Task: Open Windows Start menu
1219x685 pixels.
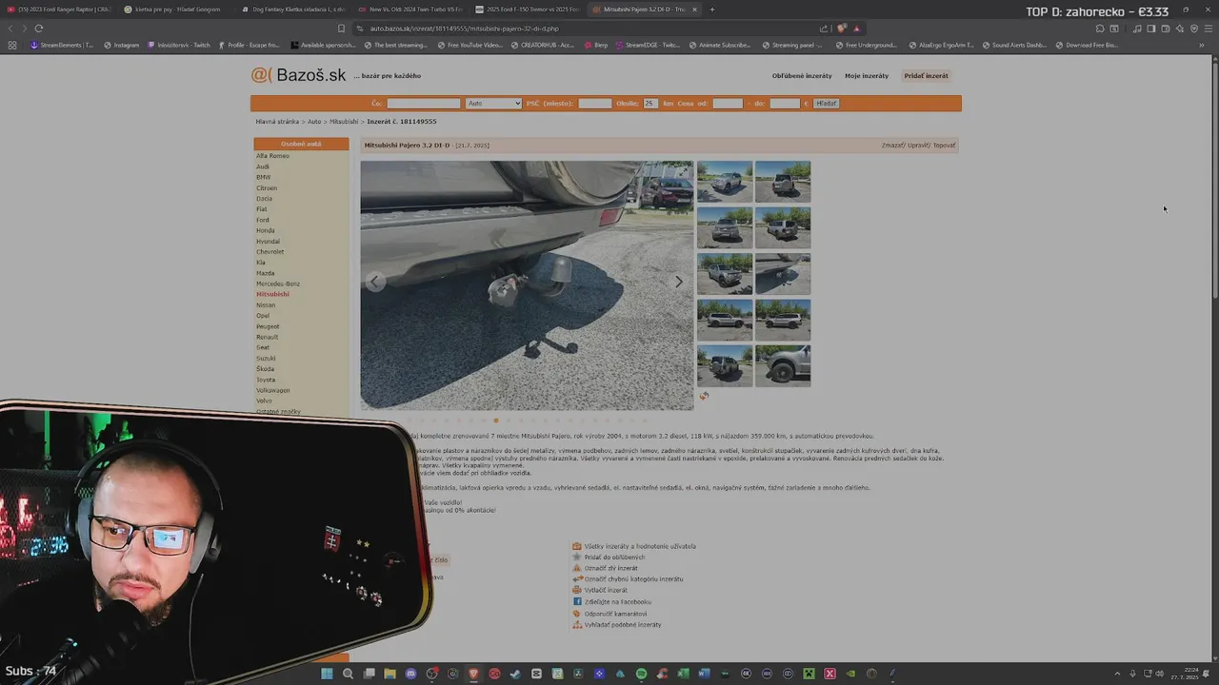Action: [x=327, y=674]
